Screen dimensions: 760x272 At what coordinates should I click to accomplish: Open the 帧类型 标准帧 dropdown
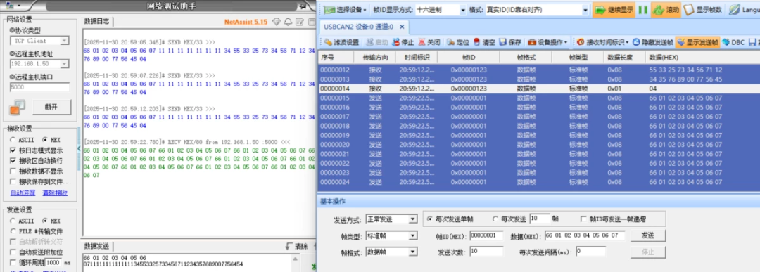[x=412, y=235]
